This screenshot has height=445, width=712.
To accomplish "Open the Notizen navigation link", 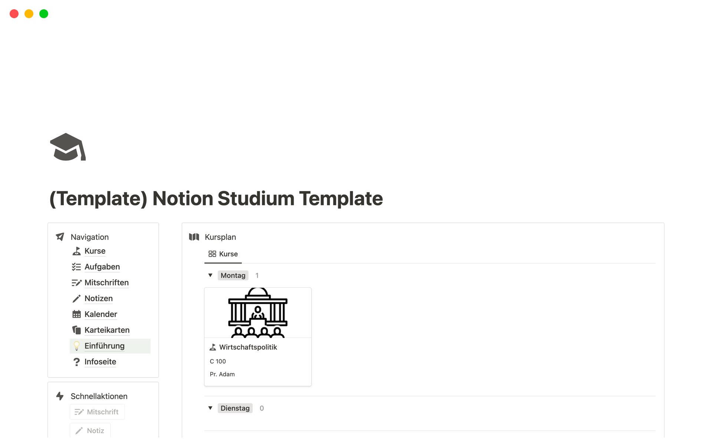I will tap(98, 299).
